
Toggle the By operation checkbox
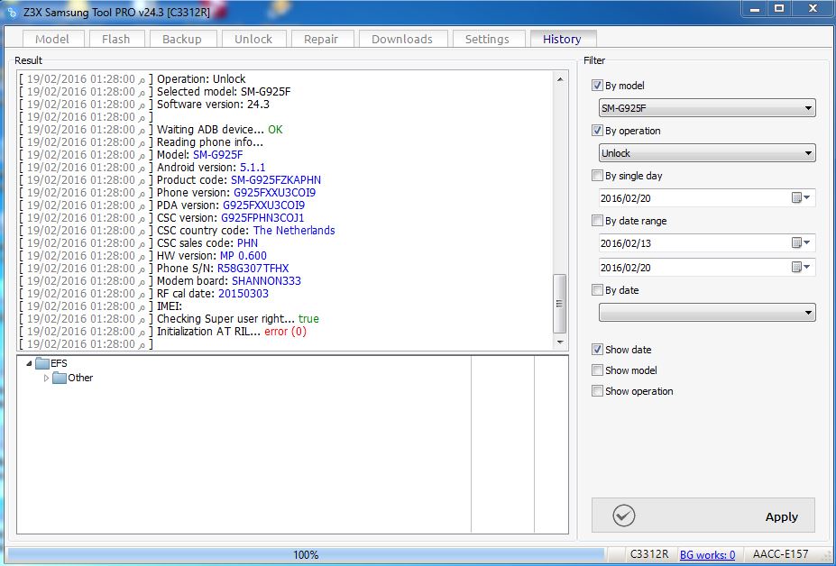(x=597, y=131)
